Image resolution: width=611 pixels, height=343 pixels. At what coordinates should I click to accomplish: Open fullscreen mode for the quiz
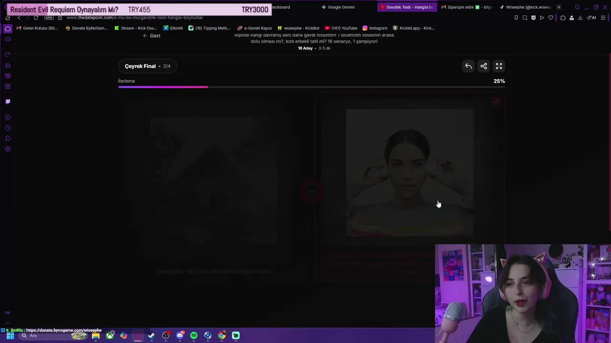coord(499,66)
